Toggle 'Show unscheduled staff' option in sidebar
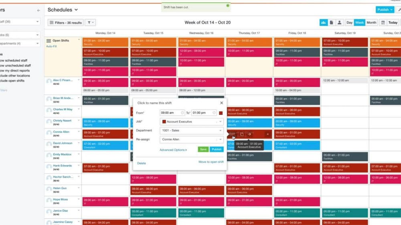 click(15, 66)
